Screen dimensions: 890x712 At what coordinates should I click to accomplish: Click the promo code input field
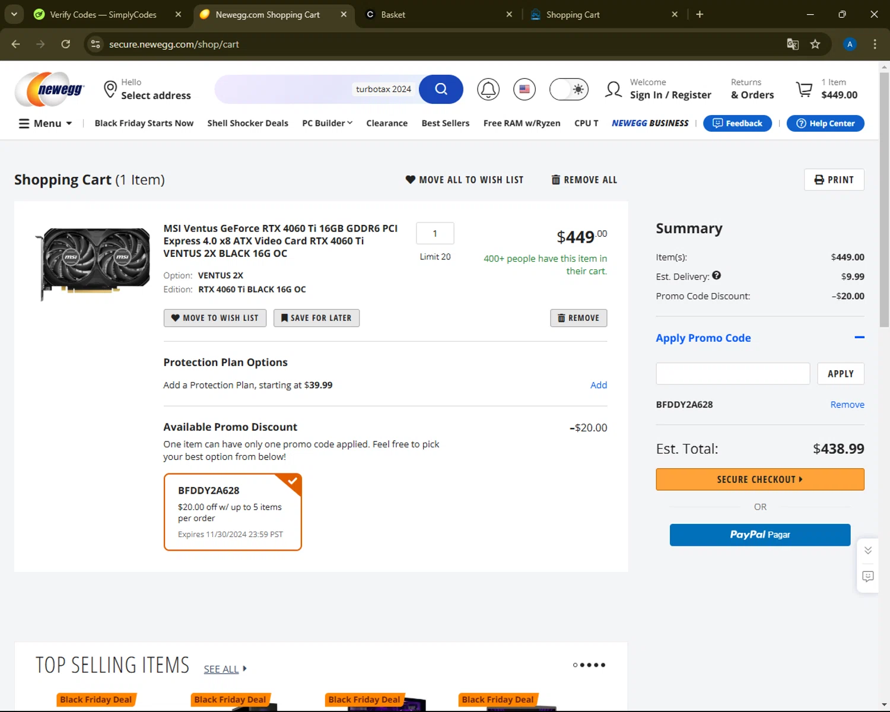[x=733, y=374]
